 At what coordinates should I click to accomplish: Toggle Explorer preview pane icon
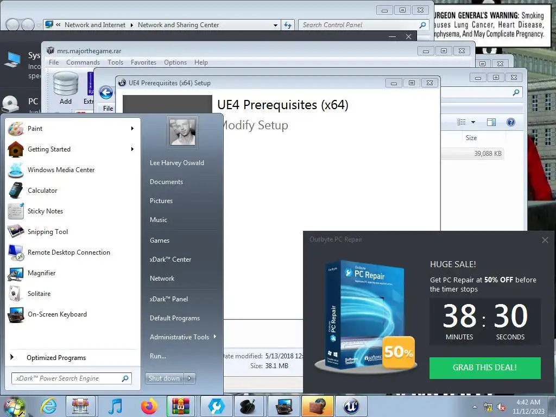pos(491,122)
